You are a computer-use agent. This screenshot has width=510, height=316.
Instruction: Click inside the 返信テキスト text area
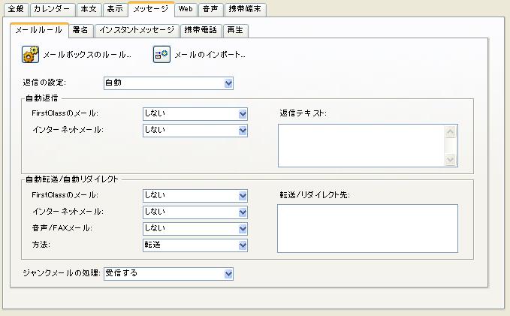(x=361, y=145)
